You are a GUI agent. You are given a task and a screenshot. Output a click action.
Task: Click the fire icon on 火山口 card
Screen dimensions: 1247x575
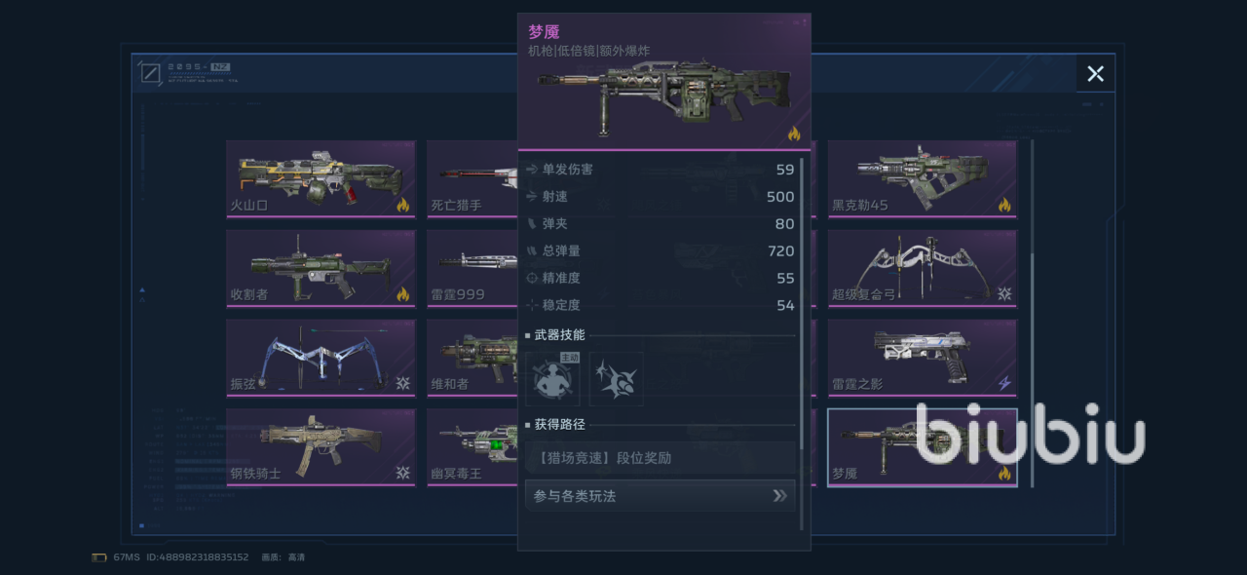(402, 206)
